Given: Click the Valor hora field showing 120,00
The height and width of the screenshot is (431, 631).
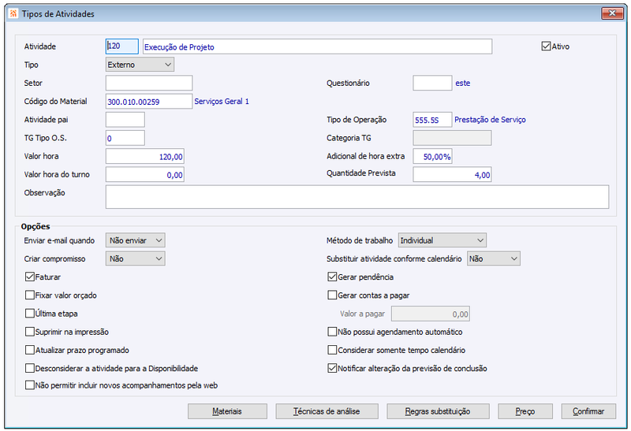Looking at the screenshot, I should point(145,156).
